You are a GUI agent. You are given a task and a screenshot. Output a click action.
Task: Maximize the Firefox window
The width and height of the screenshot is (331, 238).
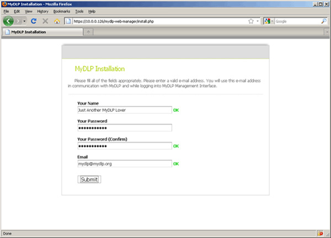tap(321, 4)
